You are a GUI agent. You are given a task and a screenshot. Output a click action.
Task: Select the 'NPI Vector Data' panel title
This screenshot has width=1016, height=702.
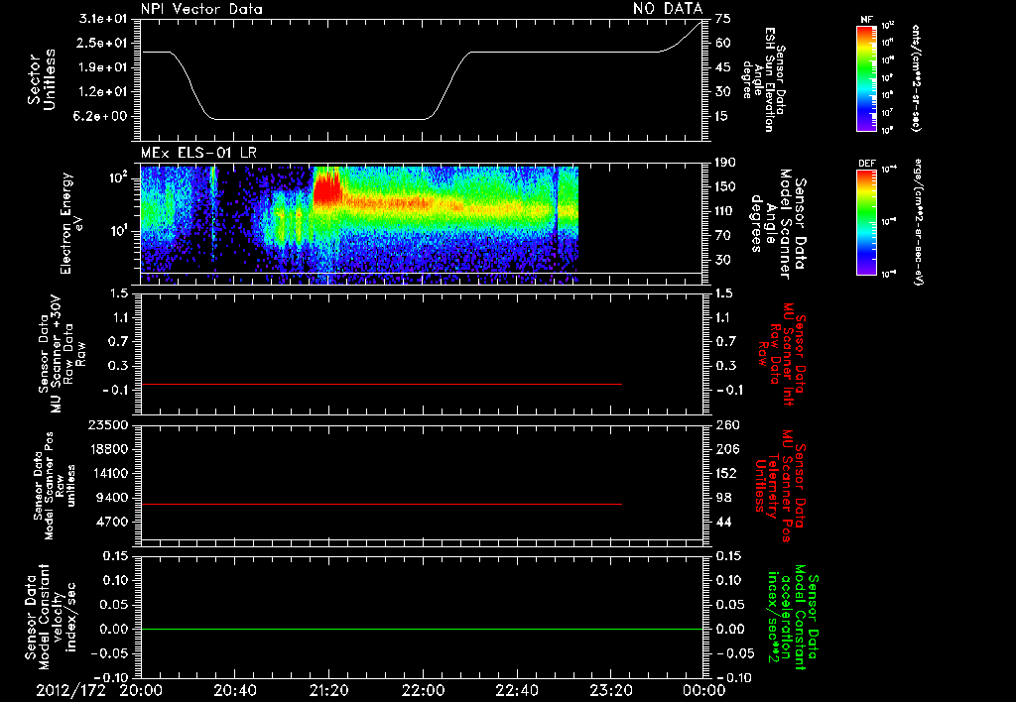pyautogui.click(x=202, y=9)
